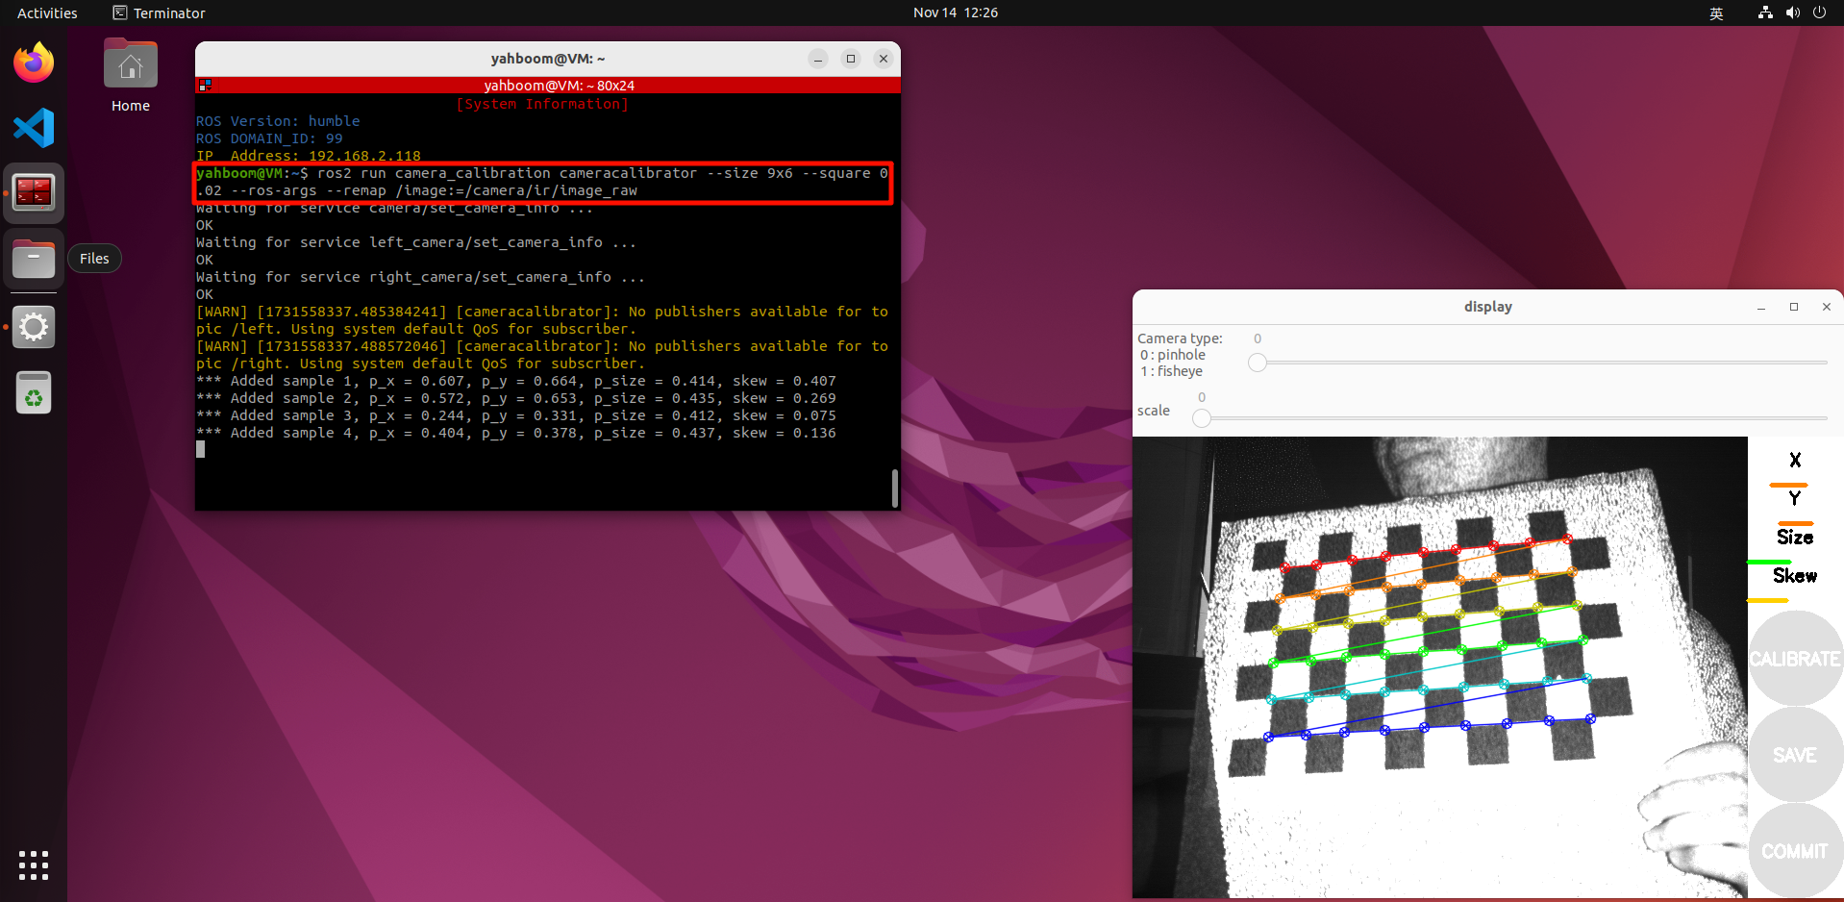
Task: Click the terminal layout icon in red titlebar
Action: tap(205, 86)
